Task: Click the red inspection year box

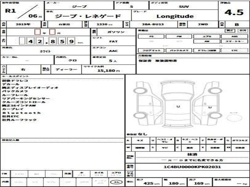Action: point(37,32)
